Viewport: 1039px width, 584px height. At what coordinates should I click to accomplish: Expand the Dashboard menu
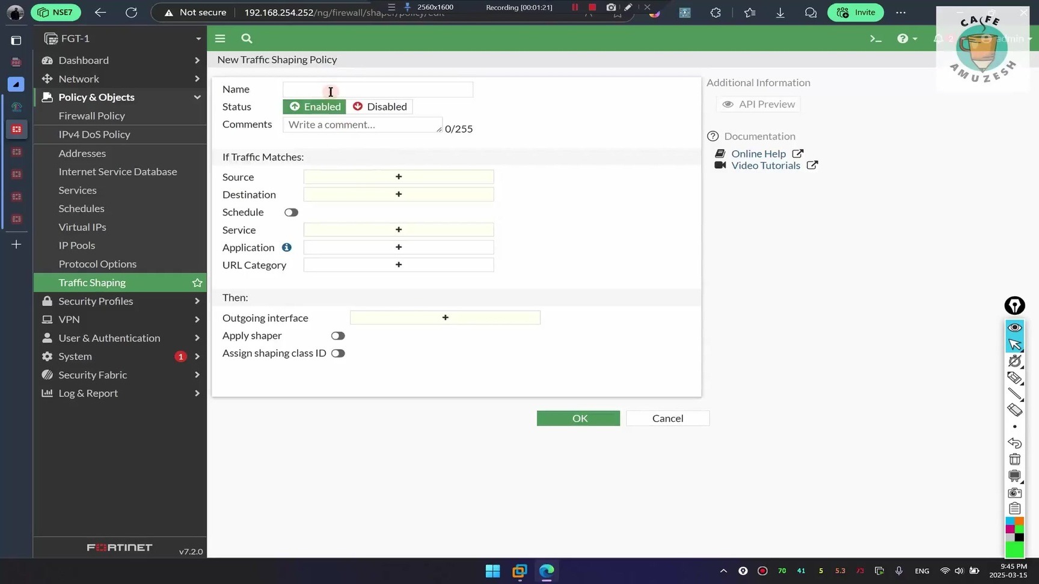(120, 60)
